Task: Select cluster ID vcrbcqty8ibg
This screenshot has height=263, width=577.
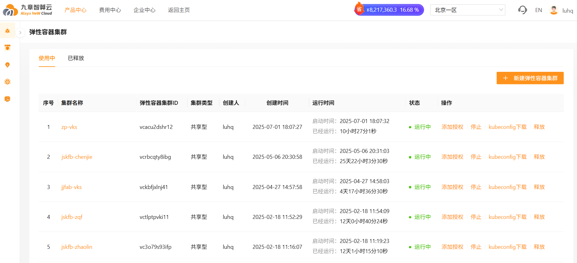Action: (155, 157)
